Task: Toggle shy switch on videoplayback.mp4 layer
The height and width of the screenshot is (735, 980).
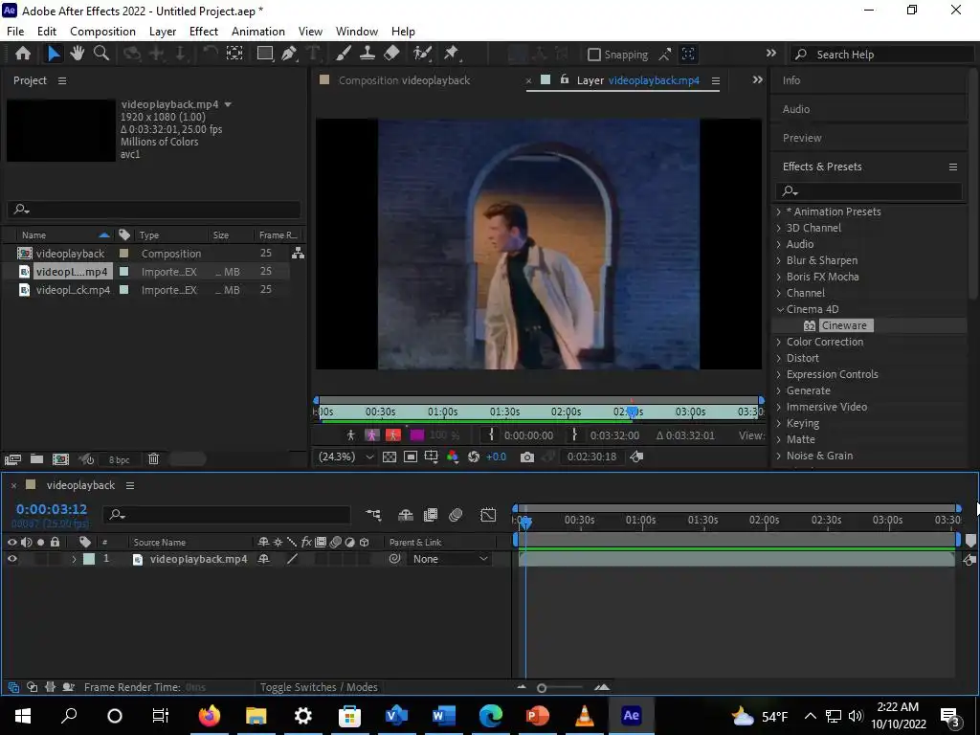Action: tap(264, 559)
